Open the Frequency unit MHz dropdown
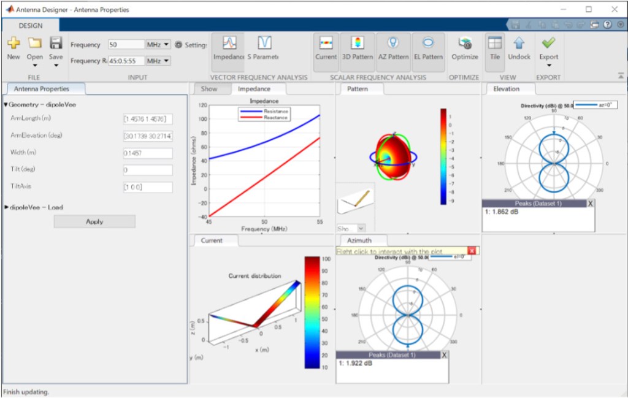Viewport: 628px width, 398px height. 158,45
